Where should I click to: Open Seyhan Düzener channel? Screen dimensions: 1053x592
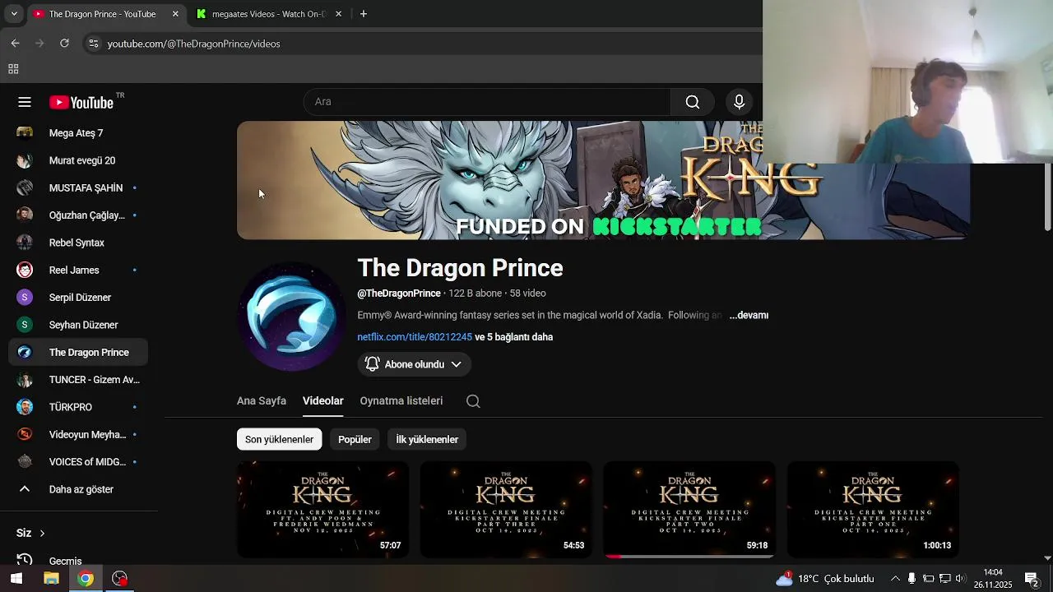click(78, 325)
